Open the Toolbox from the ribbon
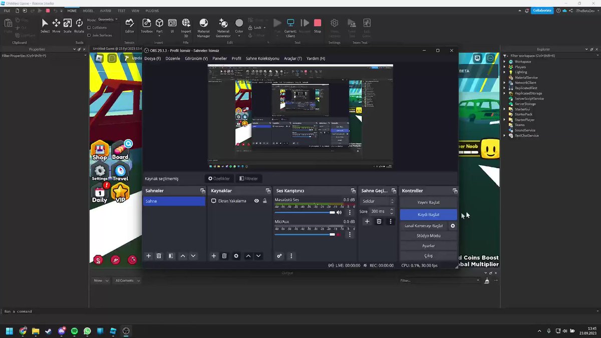Image resolution: width=601 pixels, height=338 pixels. (x=147, y=26)
